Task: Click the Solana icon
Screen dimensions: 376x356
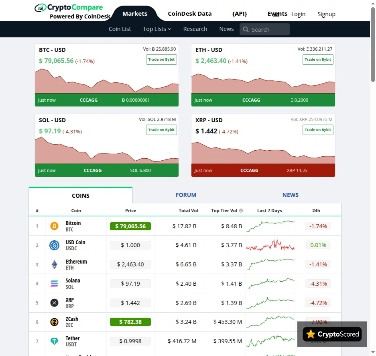Action: click(x=55, y=284)
